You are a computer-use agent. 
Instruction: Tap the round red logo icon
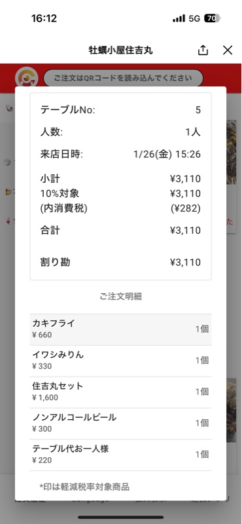(x=26, y=78)
